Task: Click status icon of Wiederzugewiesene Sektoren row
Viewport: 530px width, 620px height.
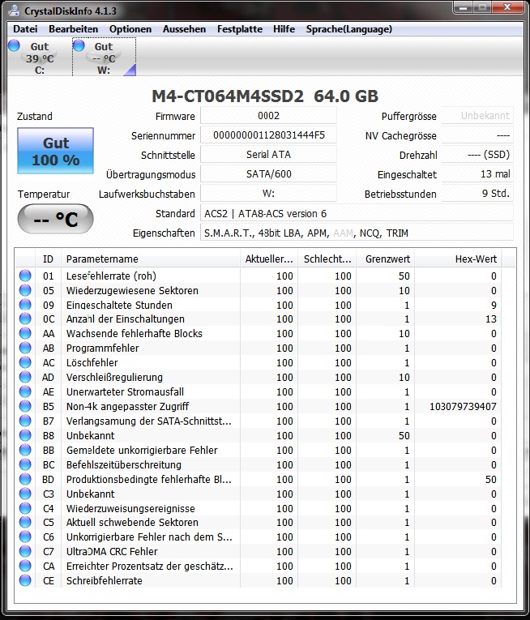Action: click(25, 290)
